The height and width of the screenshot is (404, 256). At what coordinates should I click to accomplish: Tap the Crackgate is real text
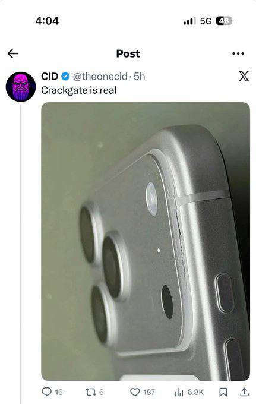[79, 90]
